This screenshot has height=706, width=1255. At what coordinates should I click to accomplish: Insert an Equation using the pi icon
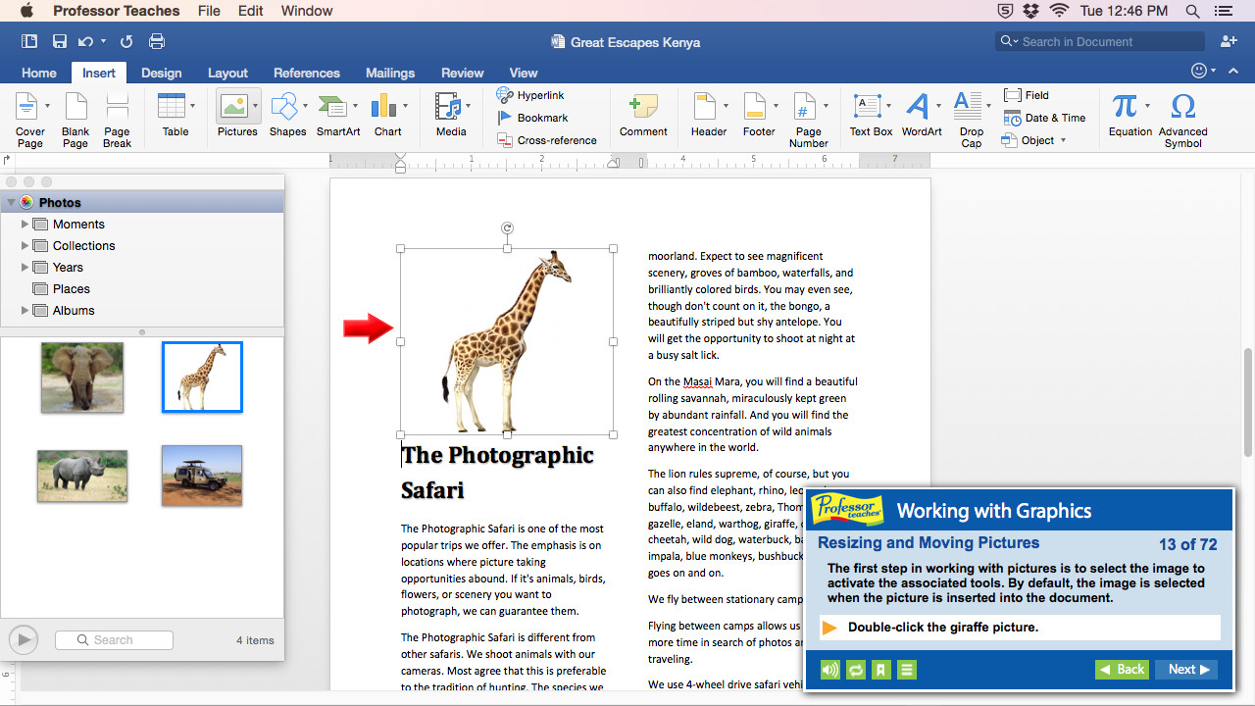pyautogui.click(x=1125, y=107)
